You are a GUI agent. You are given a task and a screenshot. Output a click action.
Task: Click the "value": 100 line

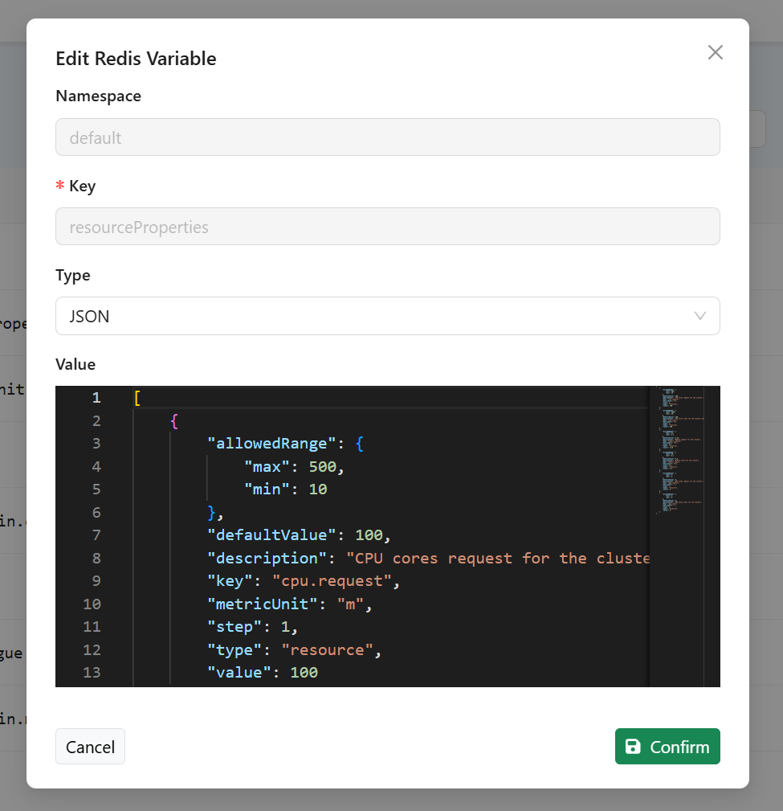[263, 673]
